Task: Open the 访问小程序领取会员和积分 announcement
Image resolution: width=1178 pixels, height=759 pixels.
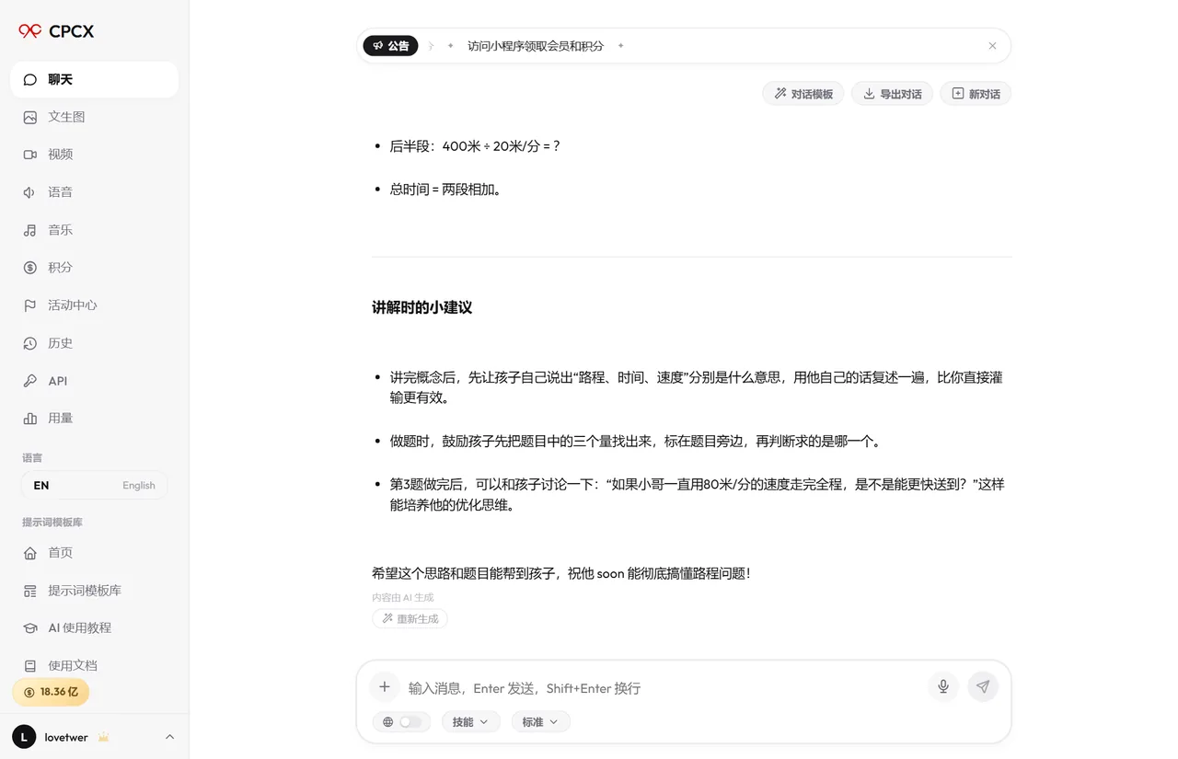Action: [x=536, y=46]
